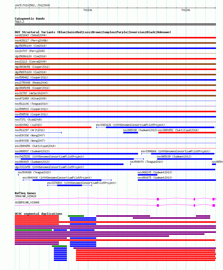Open nsv980815 (Sudmant2013) variant
223x270 pixels.
32,162
